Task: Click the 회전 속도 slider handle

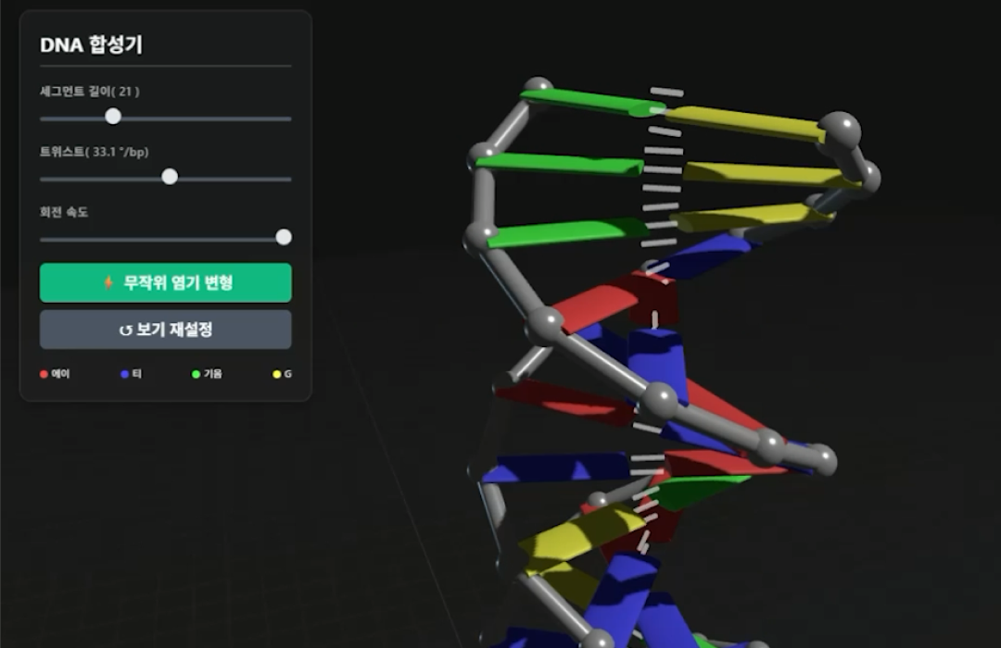Action: click(x=284, y=237)
